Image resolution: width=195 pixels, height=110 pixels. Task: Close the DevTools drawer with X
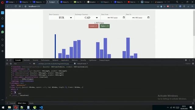point(193,103)
